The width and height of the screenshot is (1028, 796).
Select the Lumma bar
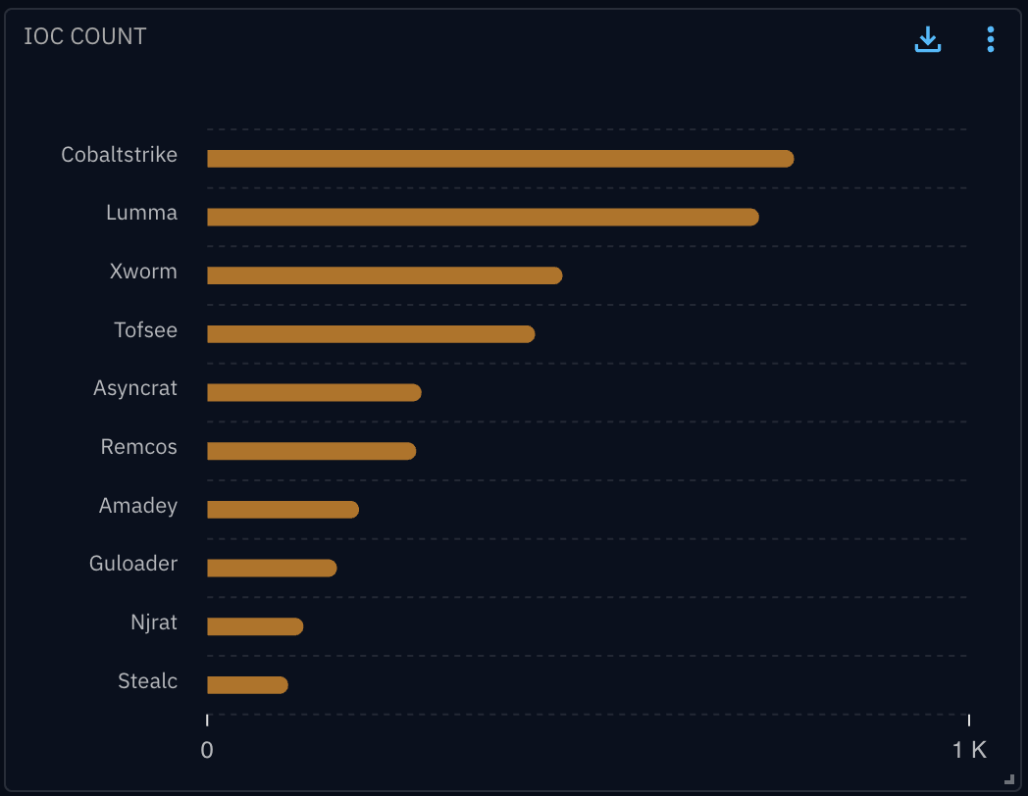point(483,217)
